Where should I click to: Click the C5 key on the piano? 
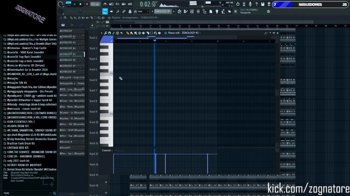[x=107, y=114]
